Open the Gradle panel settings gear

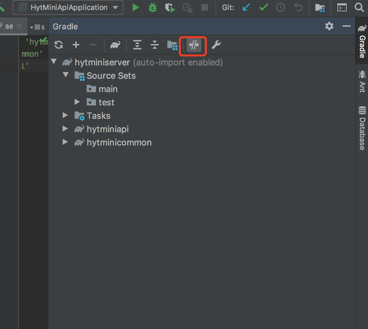tap(329, 26)
